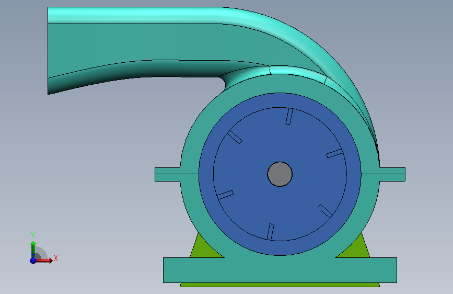Click the blue Z axis ball of the triad
453x294 pixels.
(x=33, y=261)
